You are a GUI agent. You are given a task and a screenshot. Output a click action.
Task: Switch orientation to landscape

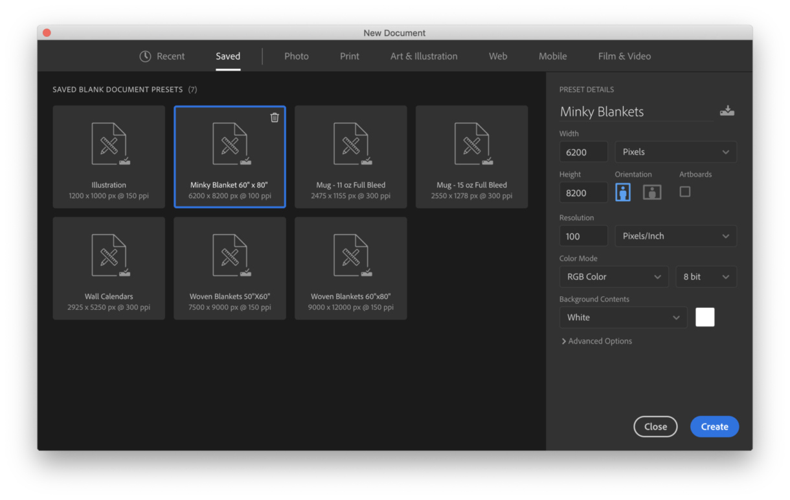[652, 192]
